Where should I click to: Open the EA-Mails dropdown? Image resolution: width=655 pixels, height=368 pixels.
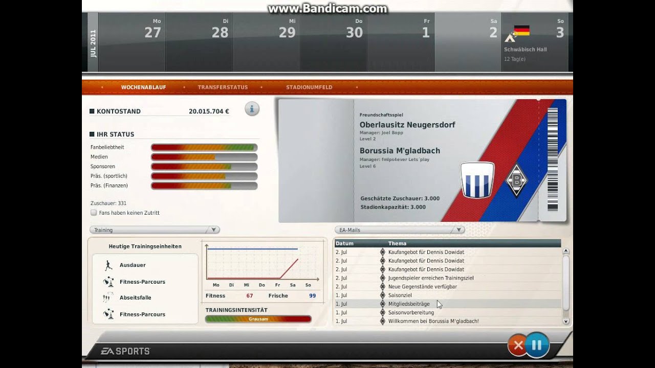[400, 230]
